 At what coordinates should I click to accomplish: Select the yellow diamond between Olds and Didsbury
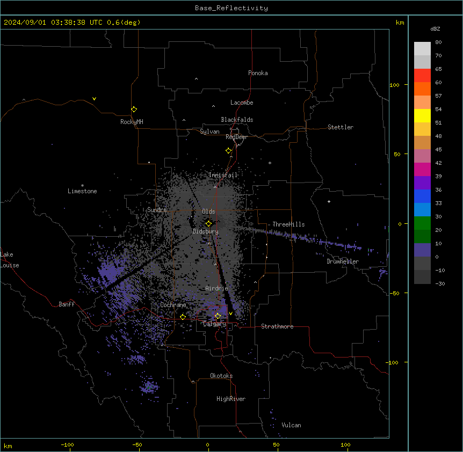tap(209, 224)
